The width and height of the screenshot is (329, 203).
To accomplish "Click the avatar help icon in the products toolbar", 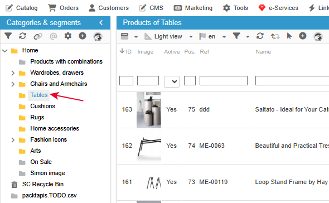I will (x=318, y=36).
